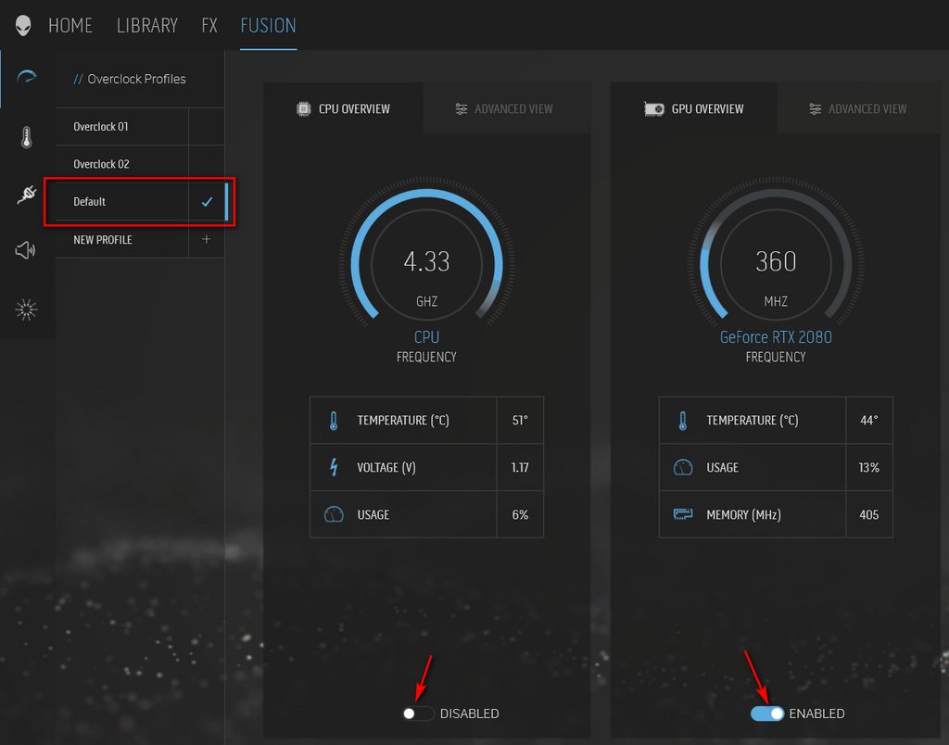Viewport: 949px width, 745px height.
Task: Click the plus icon for new profile
Action: click(x=207, y=239)
